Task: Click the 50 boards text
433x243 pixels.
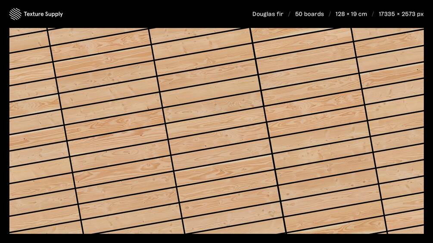Action: (309, 14)
